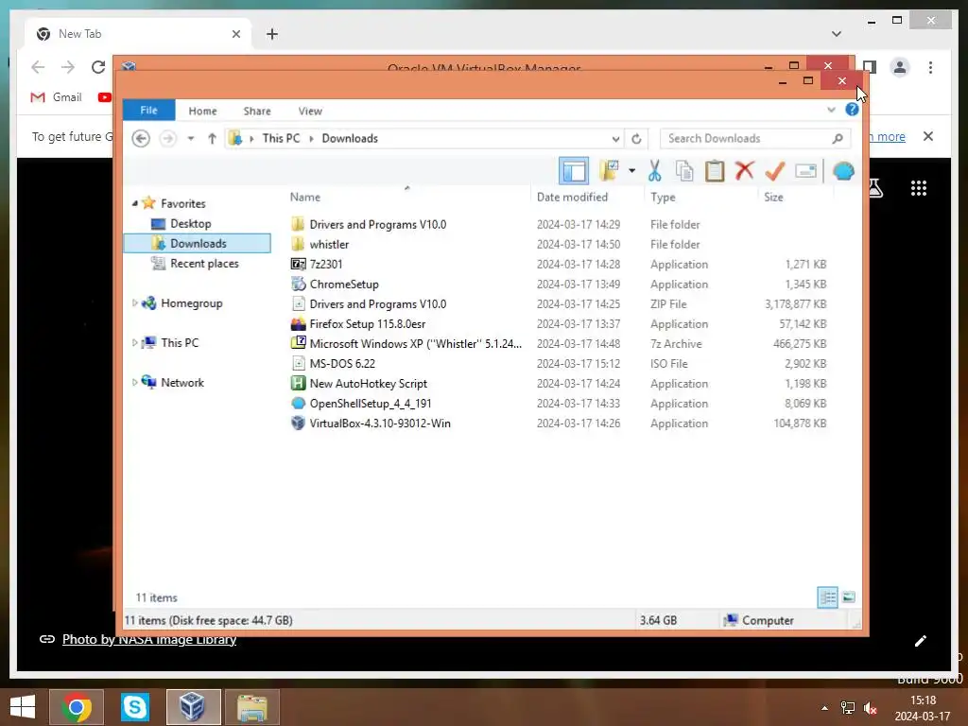Open a new Chrome tab

tap(272, 34)
